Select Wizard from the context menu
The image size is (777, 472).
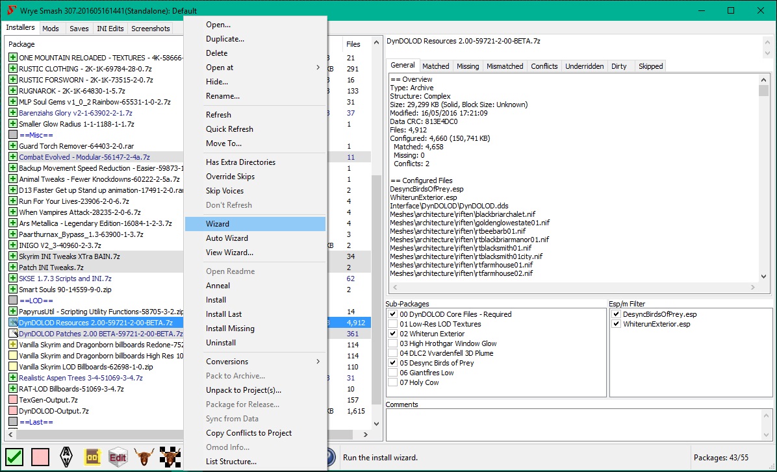pos(255,224)
